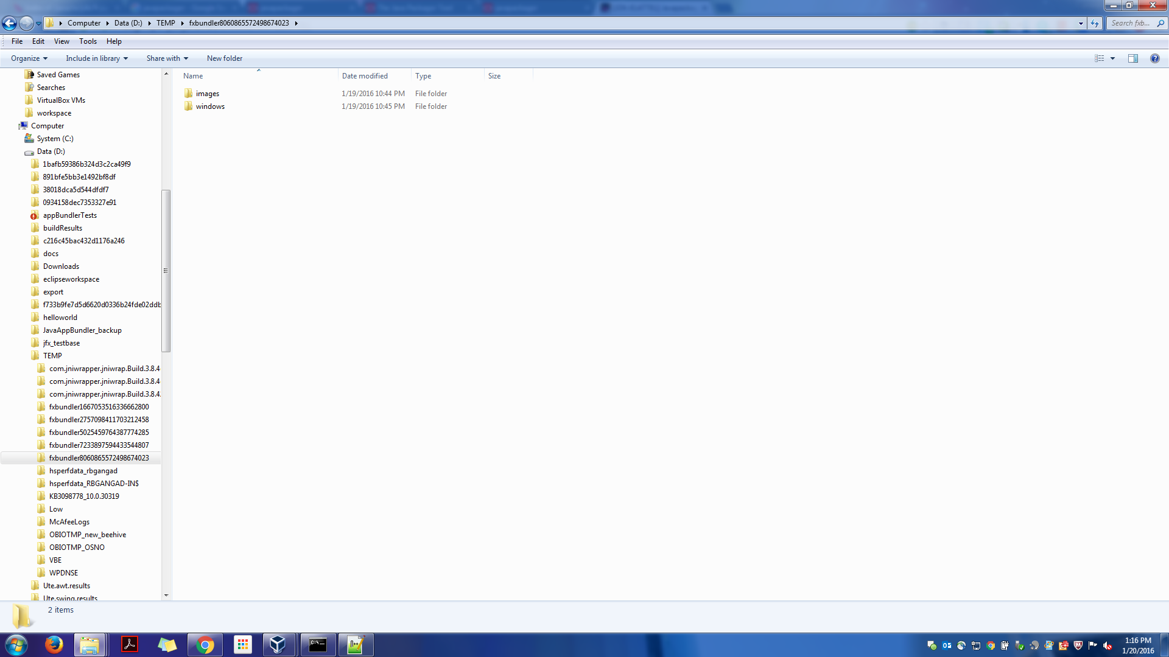The width and height of the screenshot is (1169, 657).
Task: Open the Include in library dropdown
Action: click(97, 58)
